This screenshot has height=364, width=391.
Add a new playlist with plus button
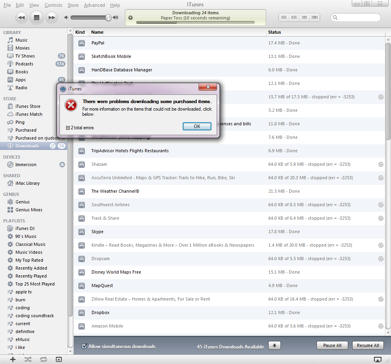[x=13, y=359]
